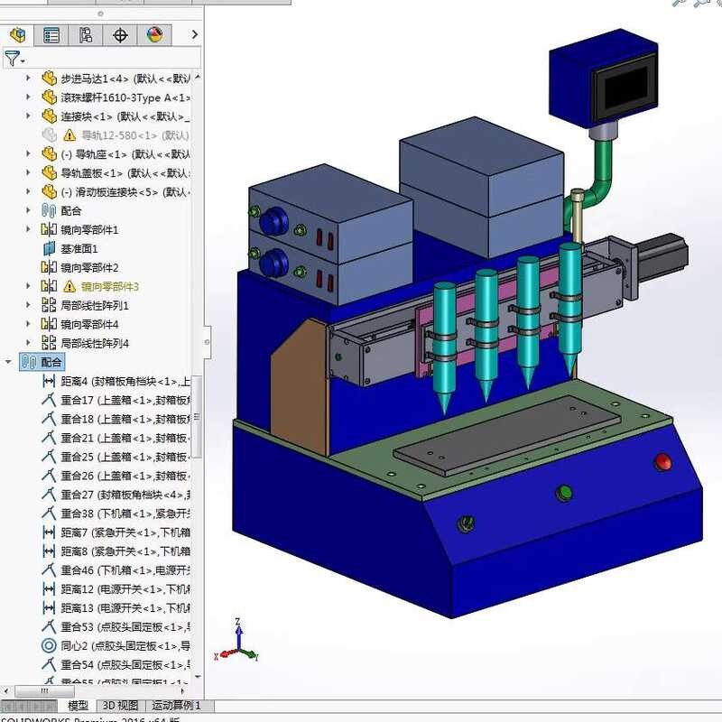
Task: Switch to the 模型 tab
Action: pyautogui.click(x=79, y=706)
